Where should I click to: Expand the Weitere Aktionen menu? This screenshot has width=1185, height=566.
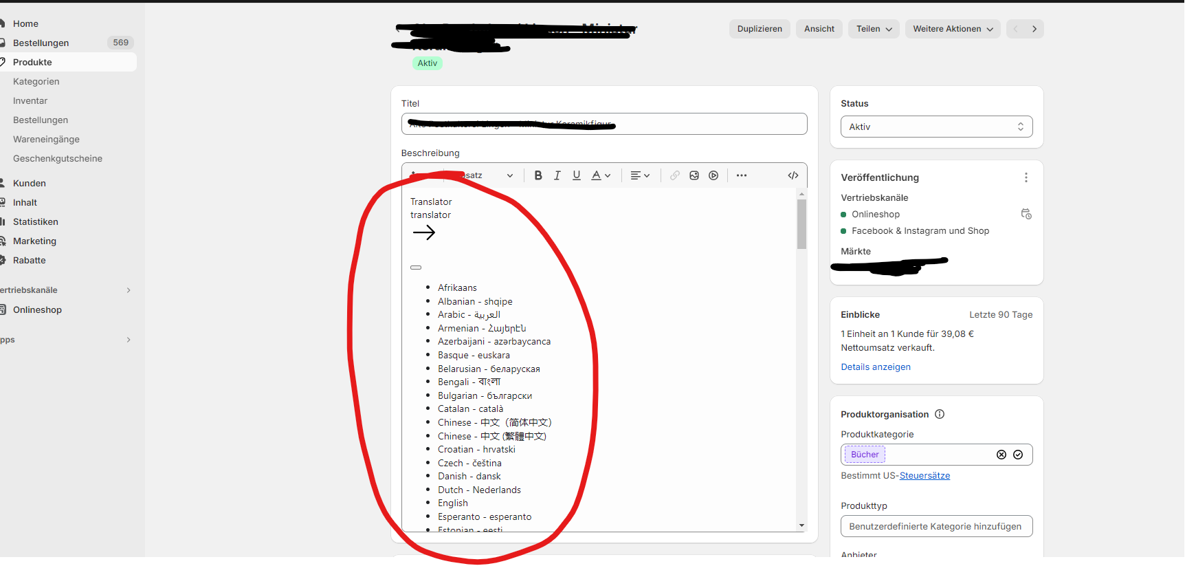(x=953, y=29)
